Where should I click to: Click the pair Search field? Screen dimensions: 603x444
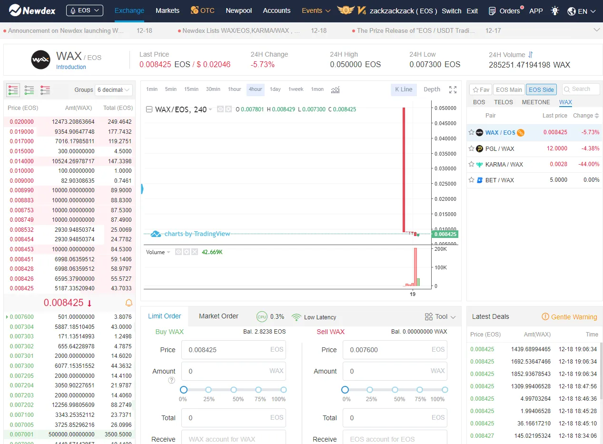pyautogui.click(x=581, y=89)
